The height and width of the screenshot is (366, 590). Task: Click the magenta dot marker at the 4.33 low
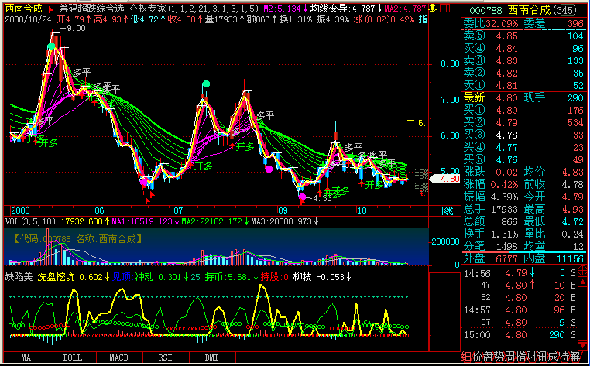point(303,197)
